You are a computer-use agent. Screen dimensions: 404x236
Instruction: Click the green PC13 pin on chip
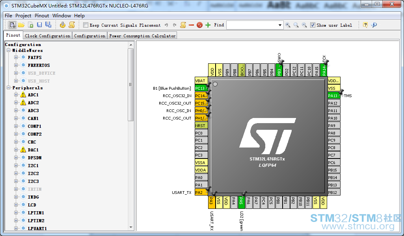pos(201,88)
